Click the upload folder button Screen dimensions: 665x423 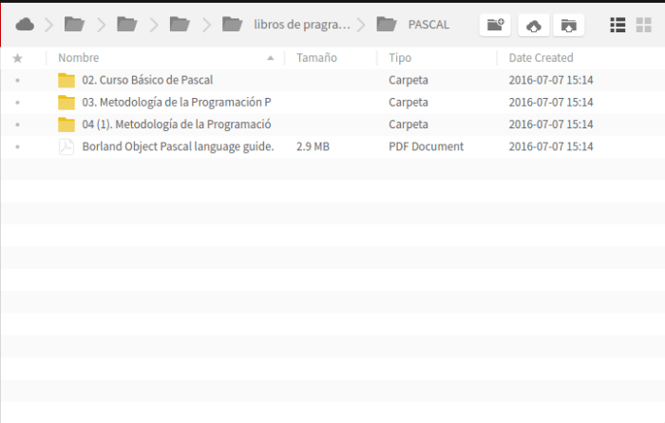(567, 25)
